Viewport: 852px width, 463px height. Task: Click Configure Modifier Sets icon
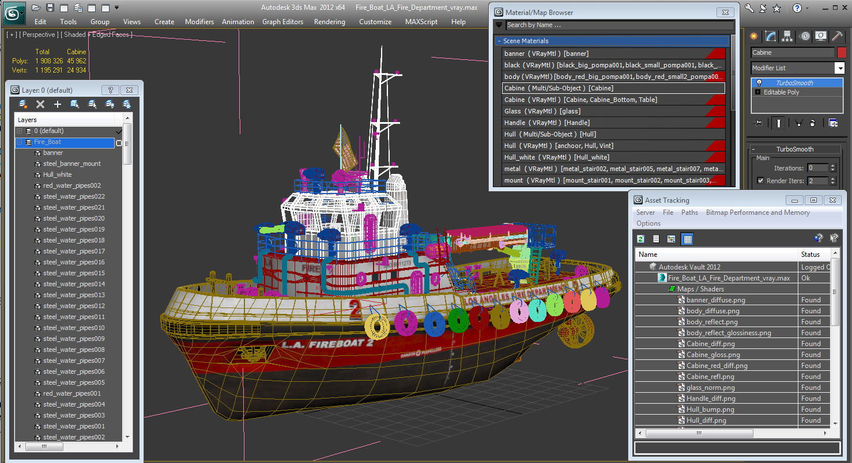point(833,123)
